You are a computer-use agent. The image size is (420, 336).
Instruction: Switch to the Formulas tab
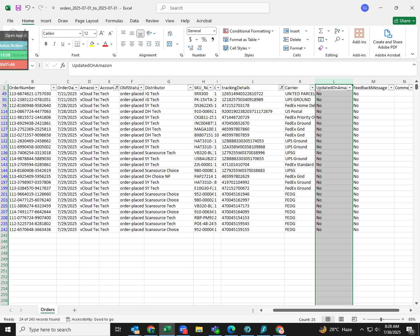point(114,21)
